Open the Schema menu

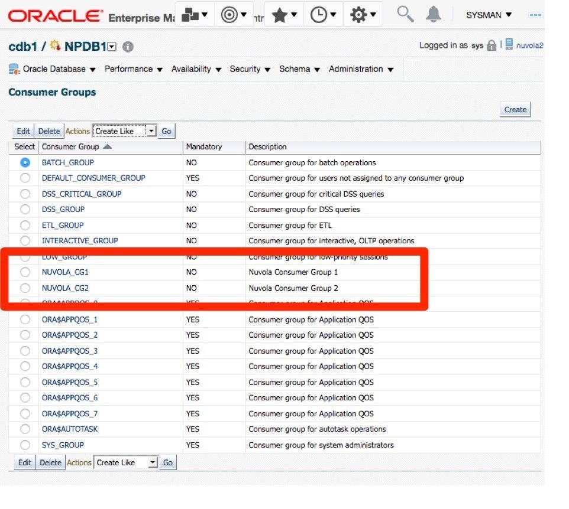[x=299, y=69]
